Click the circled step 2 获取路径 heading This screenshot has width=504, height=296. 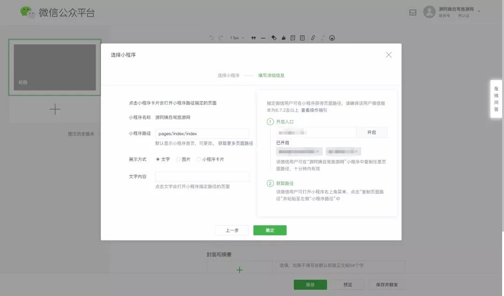click(280, 183)
